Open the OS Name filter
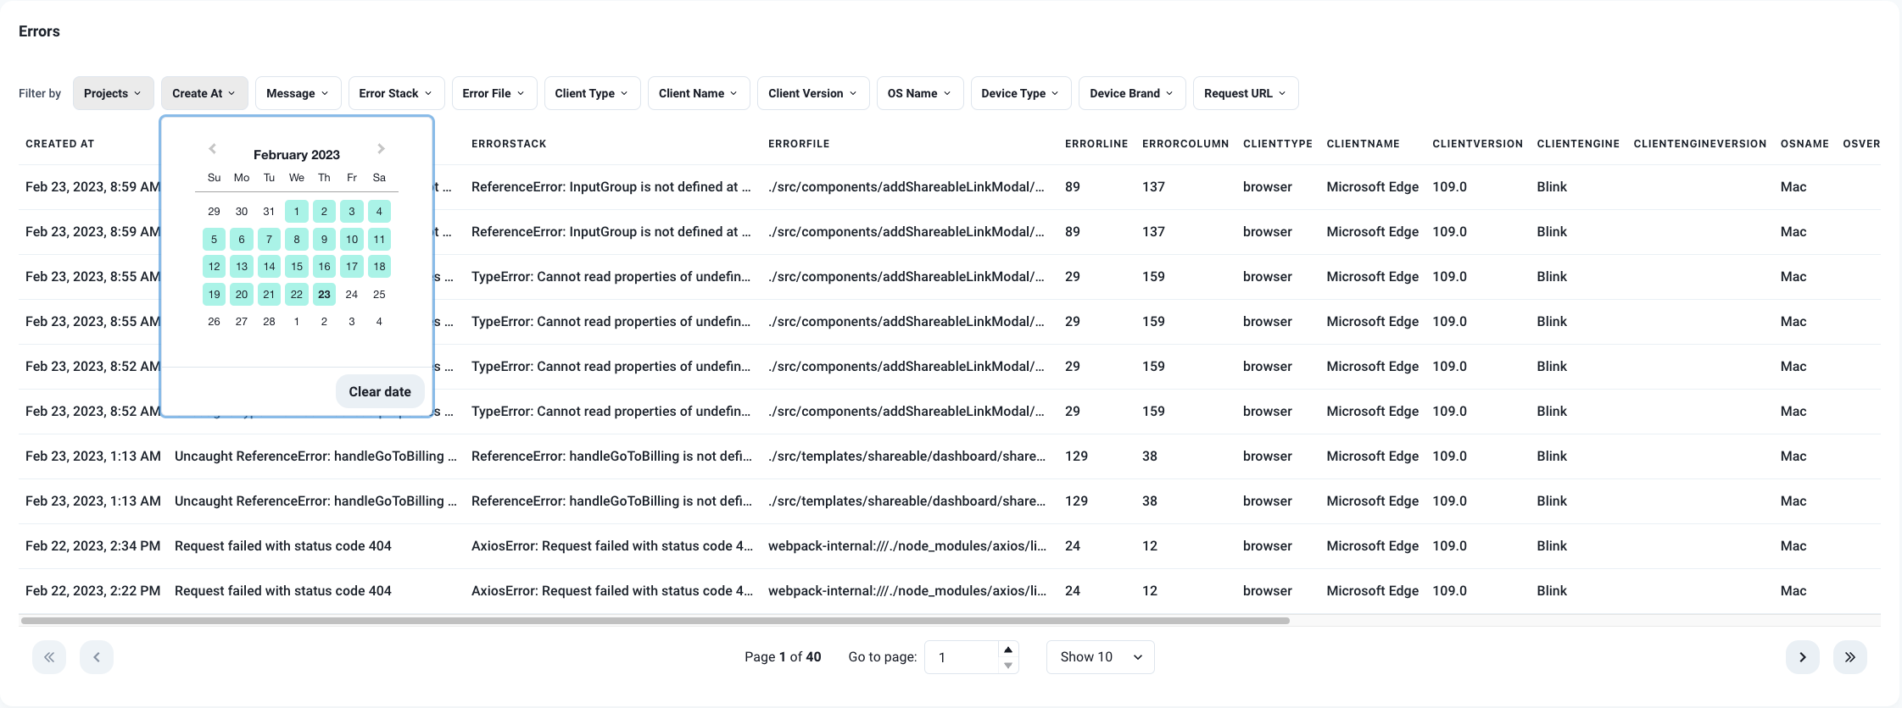 tap(920, 93)
